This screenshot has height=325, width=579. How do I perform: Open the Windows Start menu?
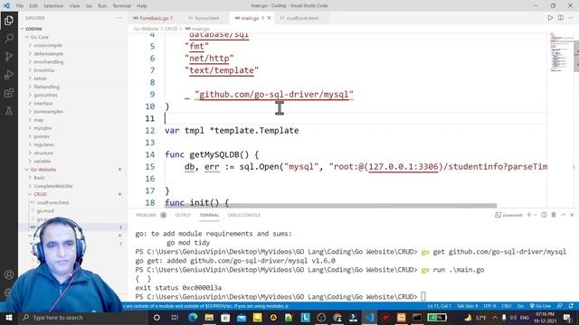pos(9,317)
